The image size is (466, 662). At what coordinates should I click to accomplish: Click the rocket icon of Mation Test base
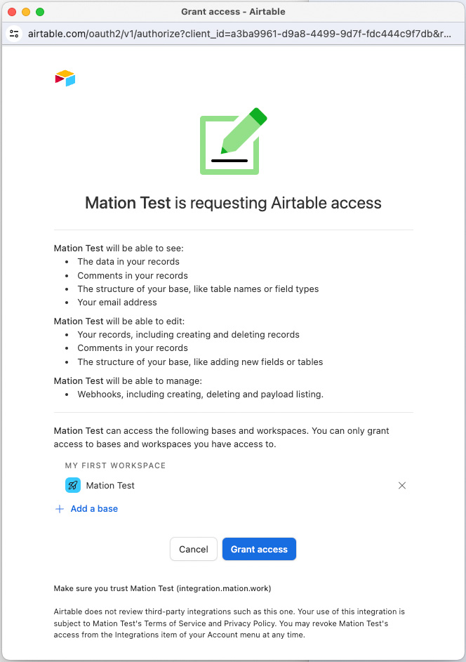tap(73, 485)
